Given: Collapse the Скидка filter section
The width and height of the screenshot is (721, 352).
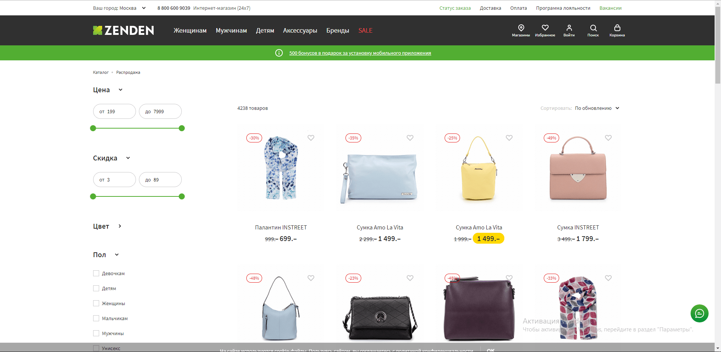Looking at the screenshot, I should click(x=112, y=158).
